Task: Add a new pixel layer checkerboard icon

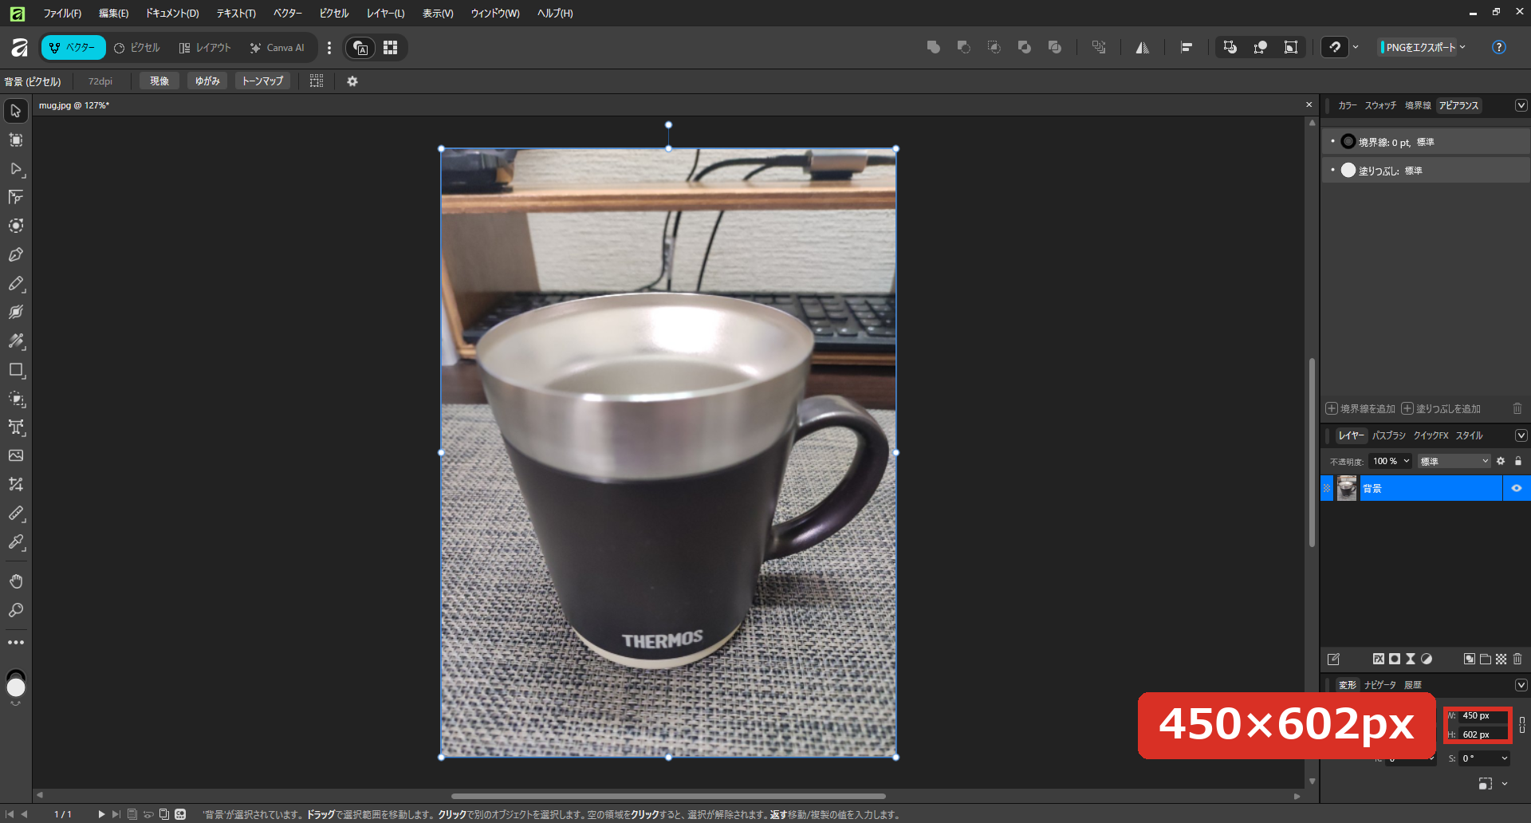Action: point(1501,659)
